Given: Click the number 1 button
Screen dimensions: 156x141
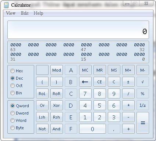Looking at the screenshot, I should [85, 117].
